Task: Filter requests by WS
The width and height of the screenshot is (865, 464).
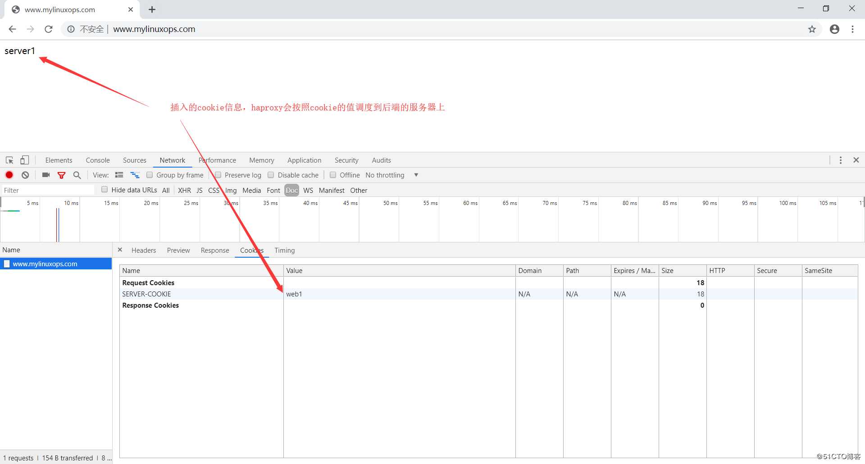Action: tap(308, 191)
